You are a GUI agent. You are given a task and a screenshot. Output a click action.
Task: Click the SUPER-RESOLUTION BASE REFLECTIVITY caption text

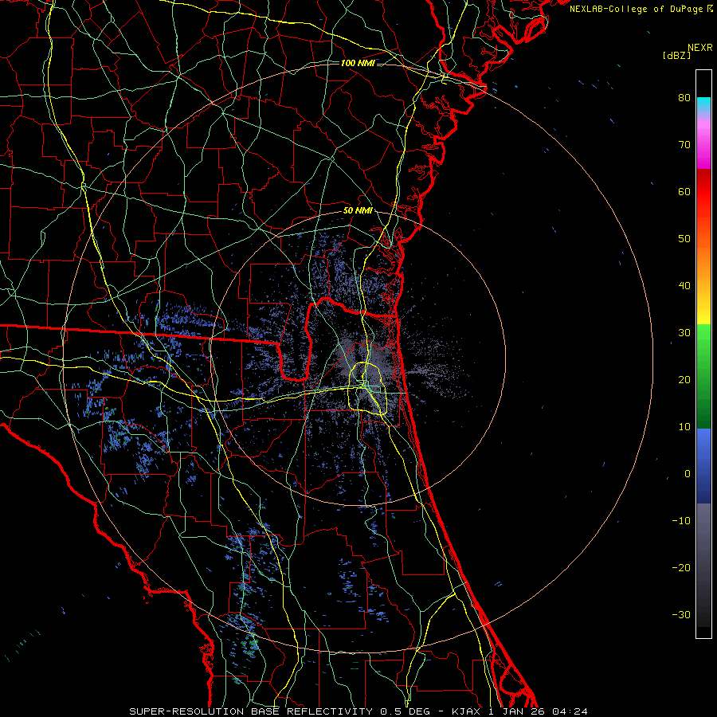pos(252,711)
